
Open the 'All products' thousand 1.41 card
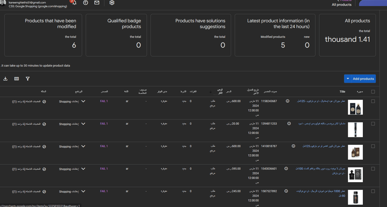pyautogui.click(x=348, y=35)
